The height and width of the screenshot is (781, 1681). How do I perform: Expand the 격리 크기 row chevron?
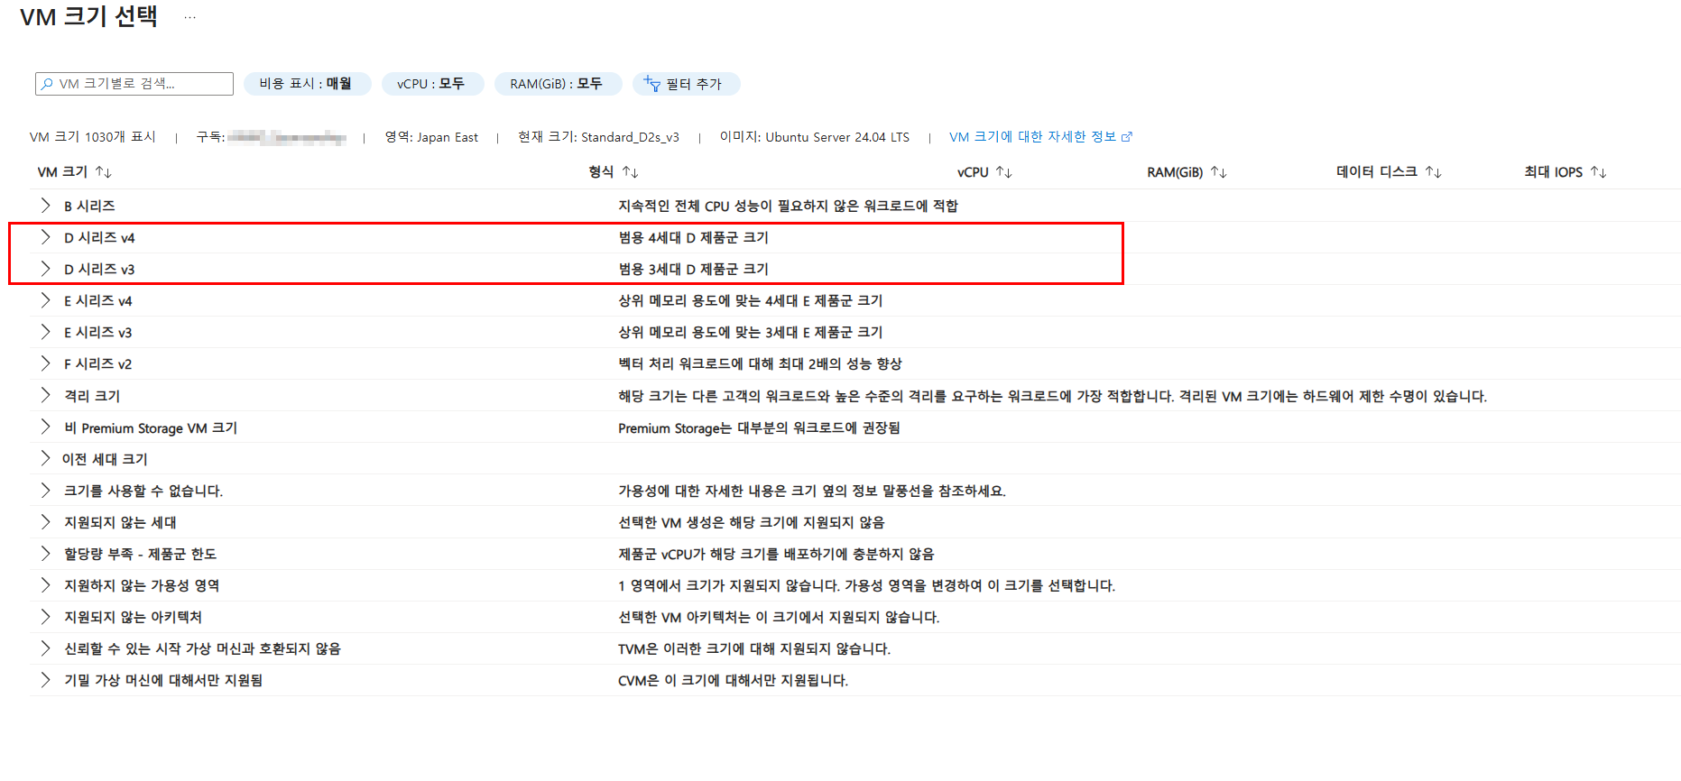tap(45, 395)
